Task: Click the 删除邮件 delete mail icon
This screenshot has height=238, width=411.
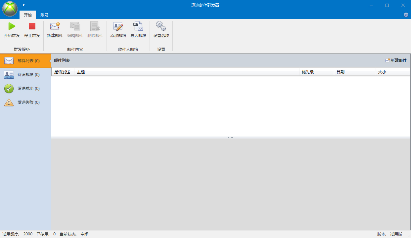Action: point(95,30)
